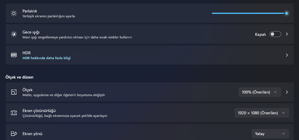Screen dimensions: 299x140
Task: Click the Parlaklık sun brightness icon
Action: [14, 13]
